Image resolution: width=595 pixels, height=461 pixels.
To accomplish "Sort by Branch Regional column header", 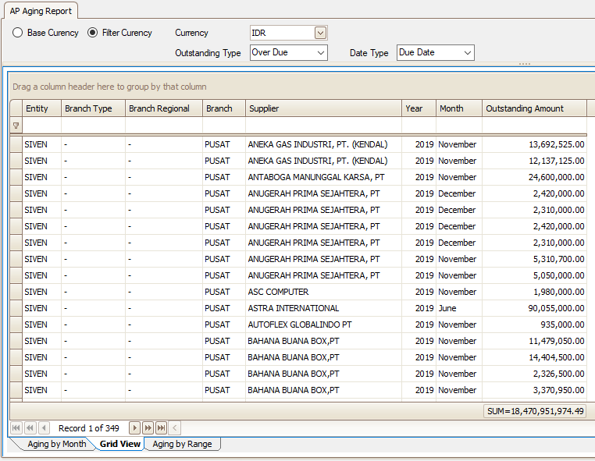I will point(164,108).
